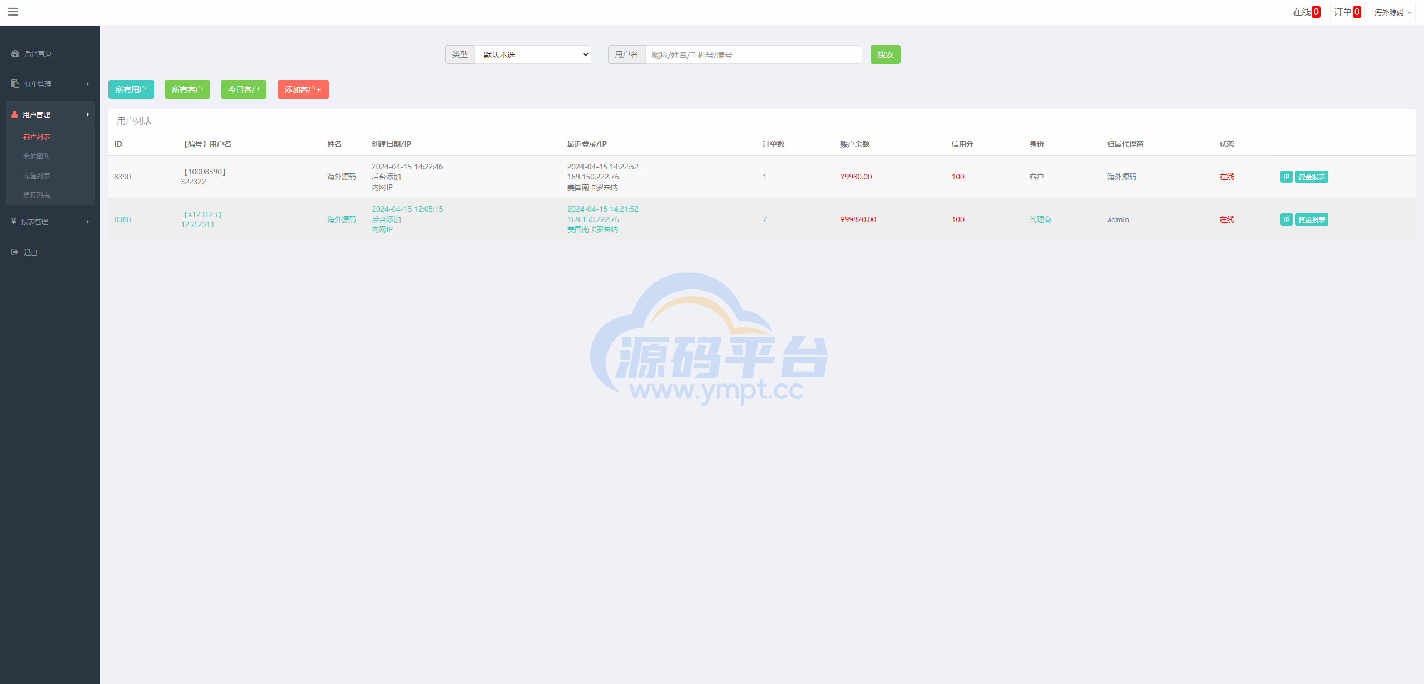Click the 用户管理 user icon
The width and height of the screenshot is (1424, 684).
[14, 114]
